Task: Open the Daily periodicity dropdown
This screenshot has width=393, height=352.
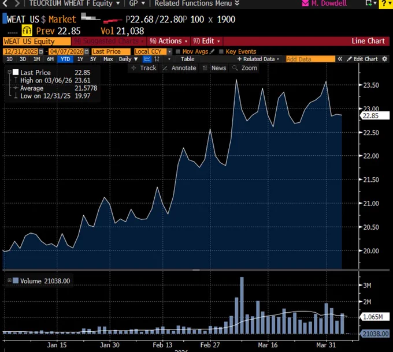Action: click(128, 59)
